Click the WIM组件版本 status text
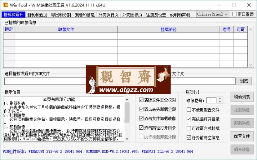This screenshot has height=160, width=257. [98, 151]
